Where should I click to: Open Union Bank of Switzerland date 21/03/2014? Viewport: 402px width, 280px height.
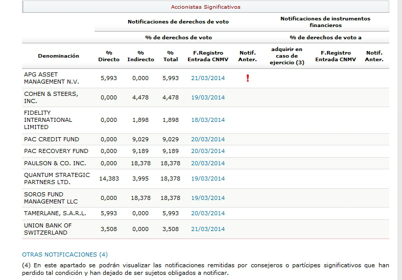coord(208,229)
